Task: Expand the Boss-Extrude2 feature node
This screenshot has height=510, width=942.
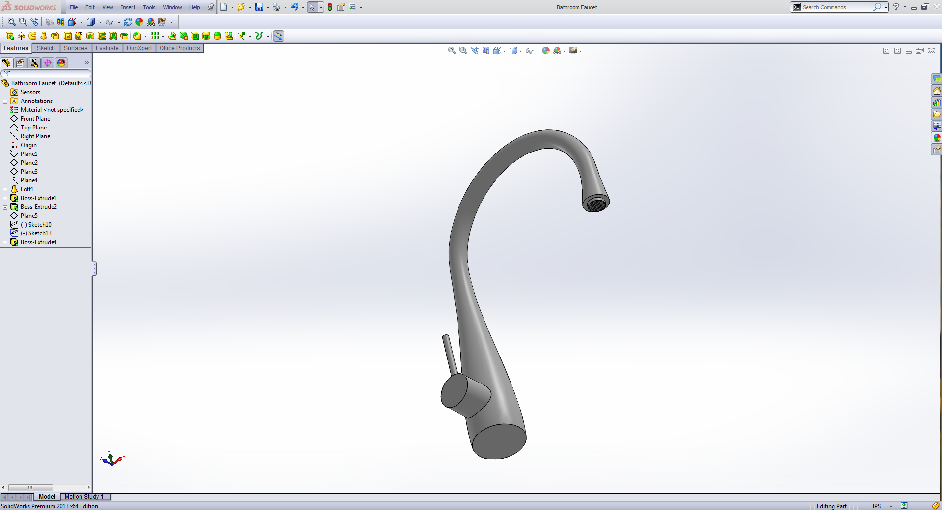Action: point(5,207)
